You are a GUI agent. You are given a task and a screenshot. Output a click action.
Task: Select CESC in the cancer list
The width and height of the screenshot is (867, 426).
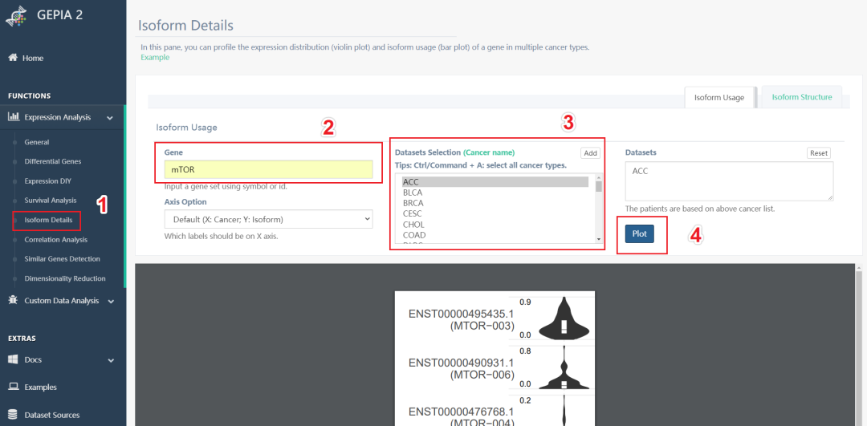[x=495, y=213]
